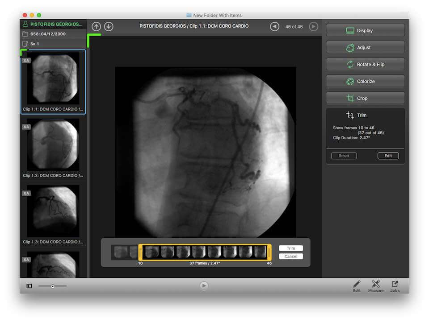Screen dimensions: 429x322
Task: Adjust the thumbnail size slider
Action: [x=53, y=286]
